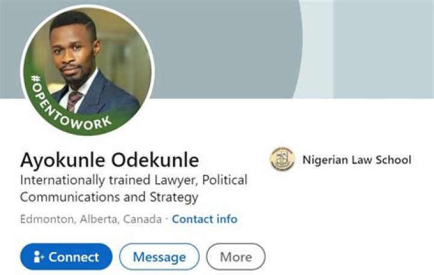Click the Communications and Strategy headline line
Screen dimensions: 434x275
click(x=109, y=197)
